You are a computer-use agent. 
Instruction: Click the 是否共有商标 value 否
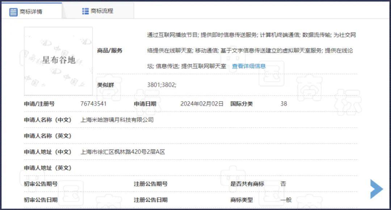click(283, 184)
